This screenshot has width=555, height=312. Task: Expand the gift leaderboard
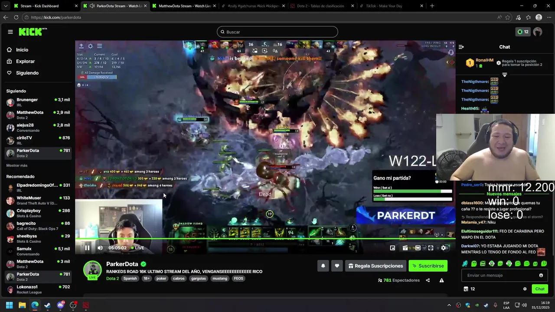coord(504,75)
